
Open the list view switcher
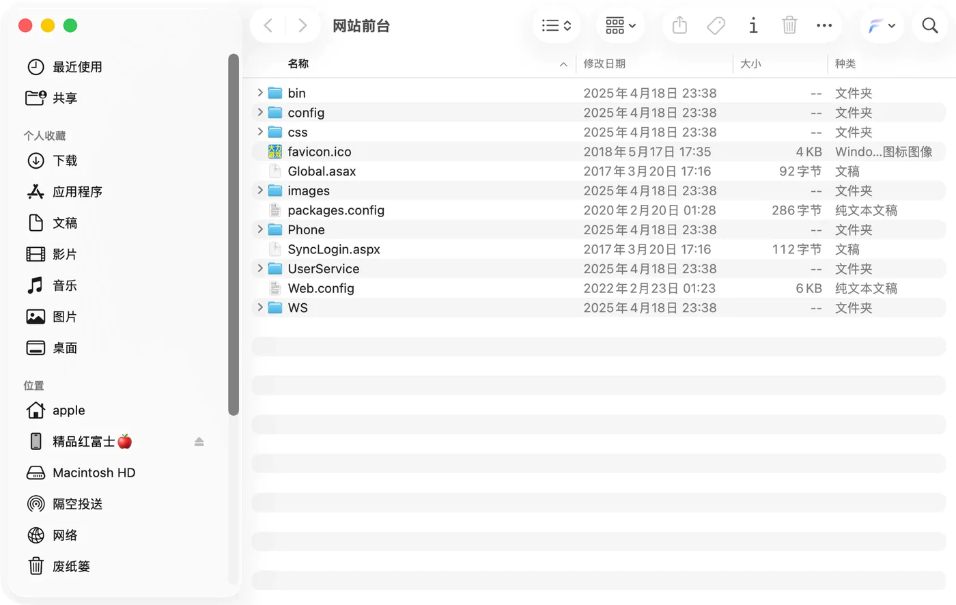(557, 26)
